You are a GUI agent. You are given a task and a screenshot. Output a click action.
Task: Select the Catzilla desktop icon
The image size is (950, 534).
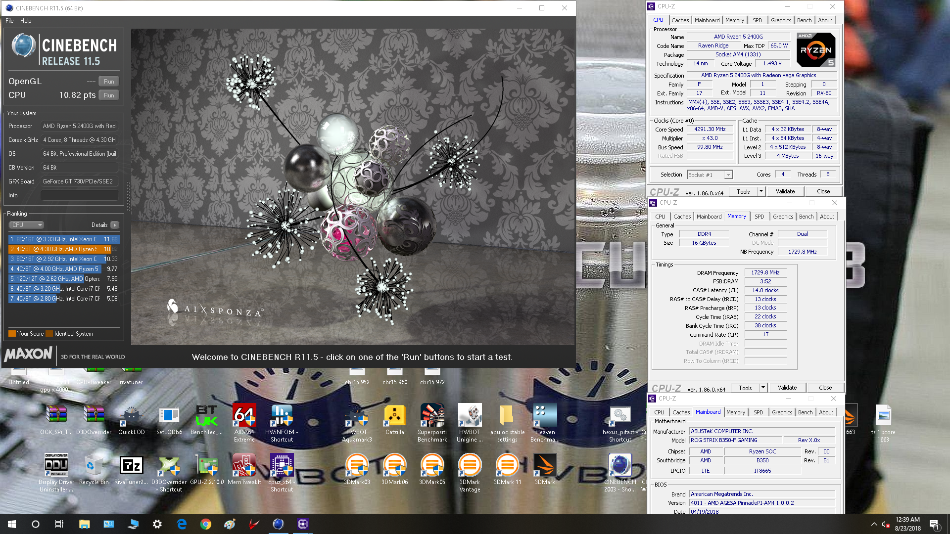394,420
